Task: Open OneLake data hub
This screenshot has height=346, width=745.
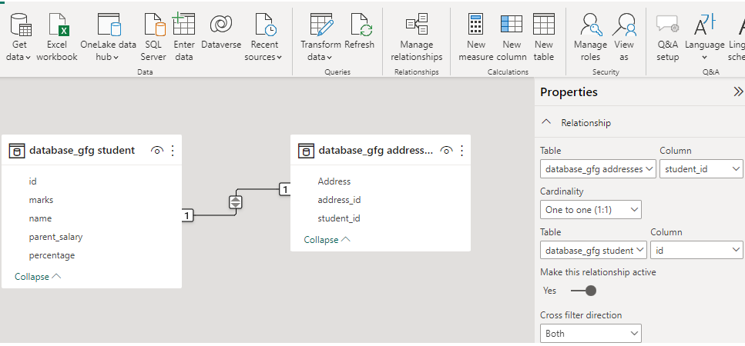Action: [x=109, y=38]
